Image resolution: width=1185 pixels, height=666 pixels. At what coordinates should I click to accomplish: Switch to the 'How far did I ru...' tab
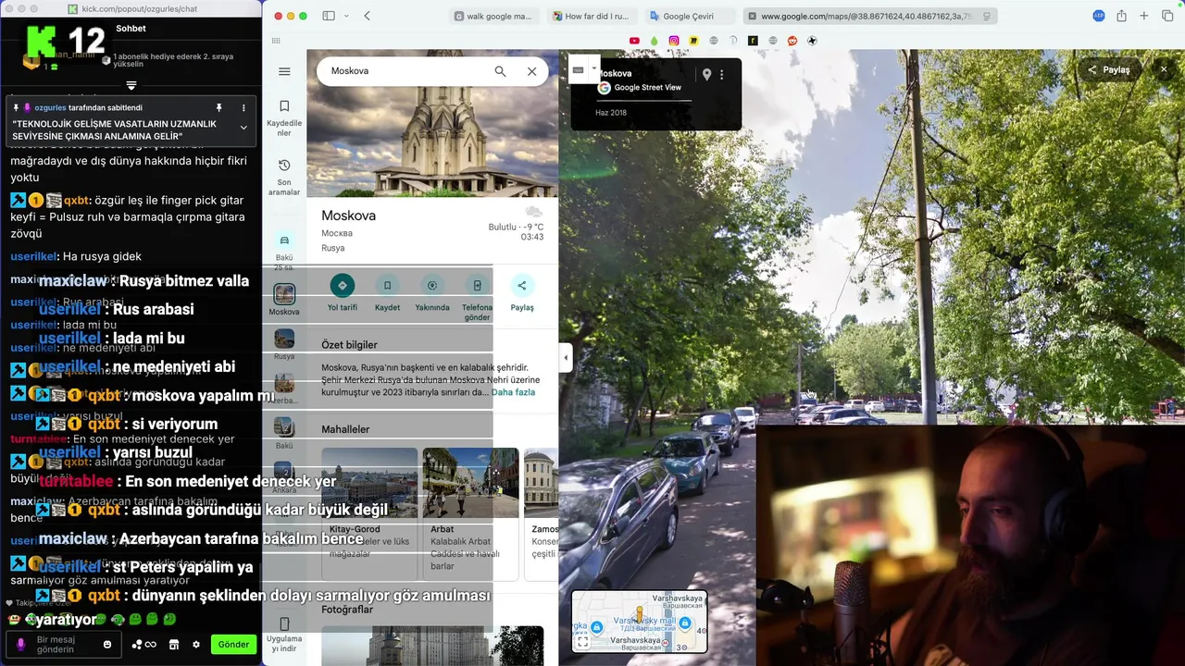click(x=591, y=16)
